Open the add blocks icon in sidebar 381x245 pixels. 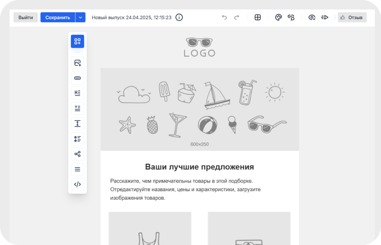(x=78, y=41)
